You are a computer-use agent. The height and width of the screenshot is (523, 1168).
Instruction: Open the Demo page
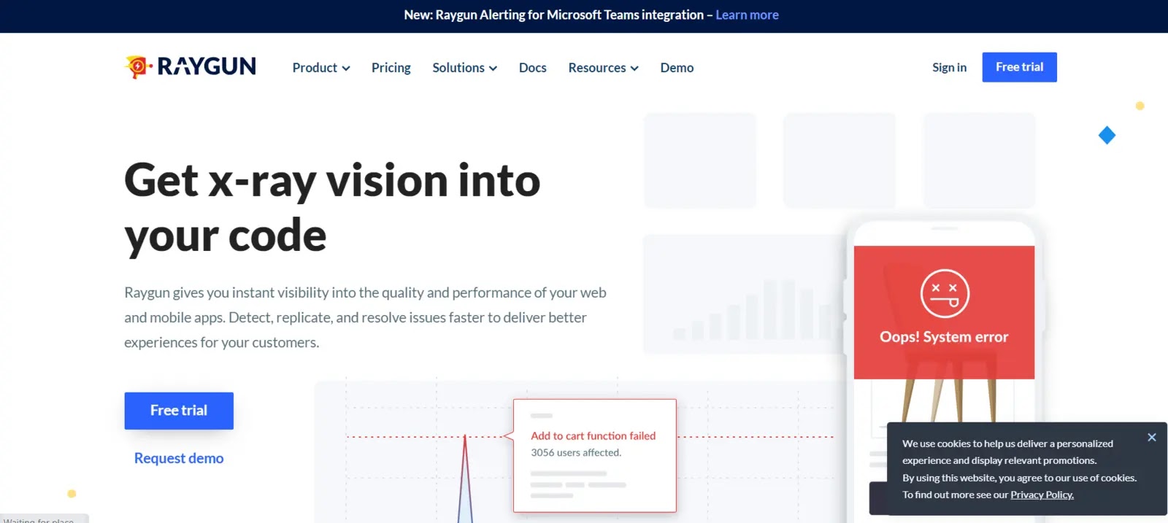pyautogui.click(x=677, y=68)
